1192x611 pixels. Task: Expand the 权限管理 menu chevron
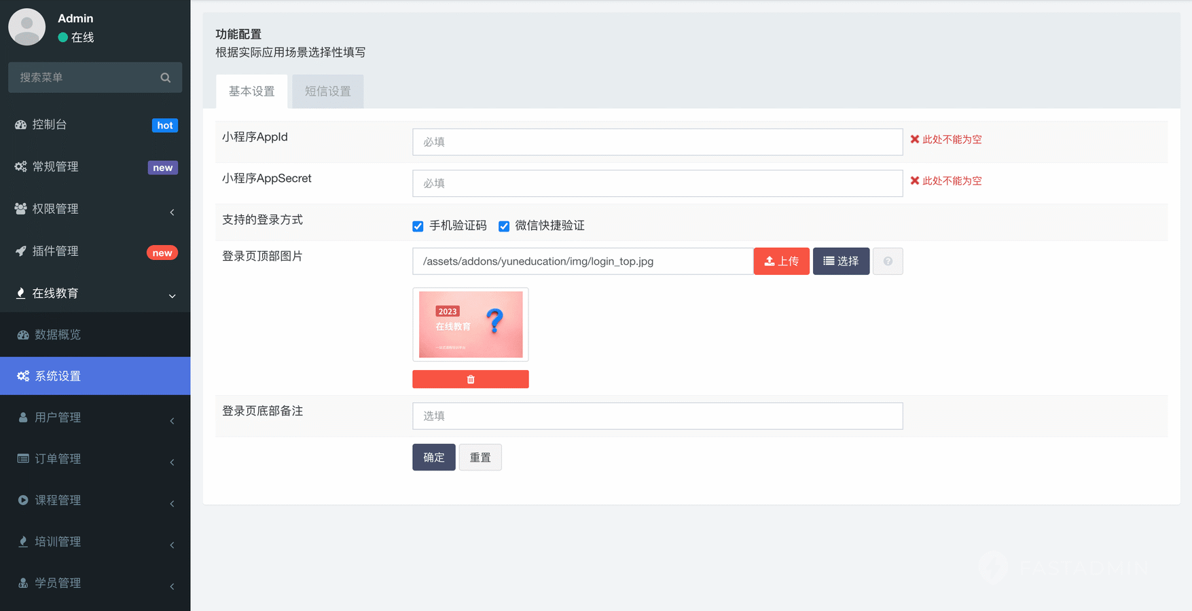tap(172, 212)
